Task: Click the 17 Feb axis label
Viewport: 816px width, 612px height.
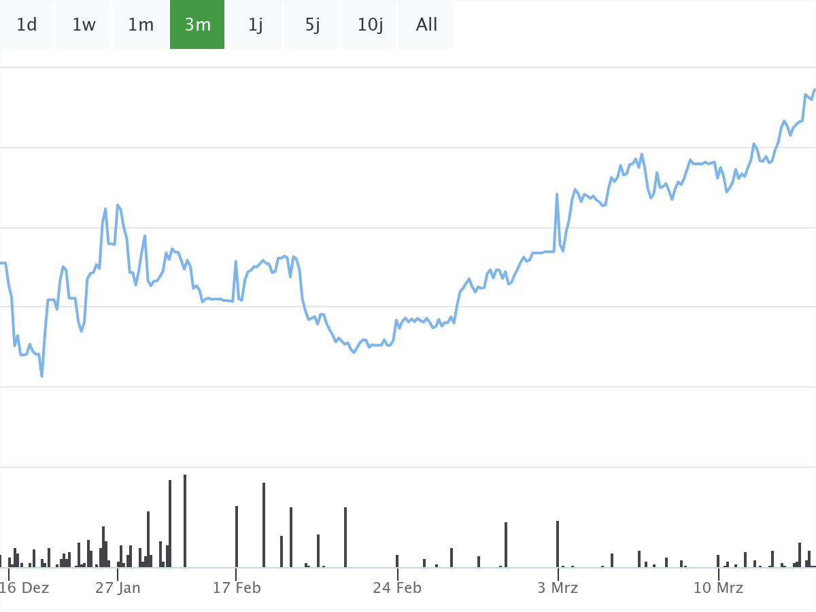Action: pyautogui.click(x=236, y=588)
